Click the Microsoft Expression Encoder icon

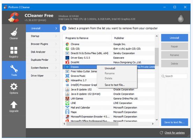coord(67,117)
